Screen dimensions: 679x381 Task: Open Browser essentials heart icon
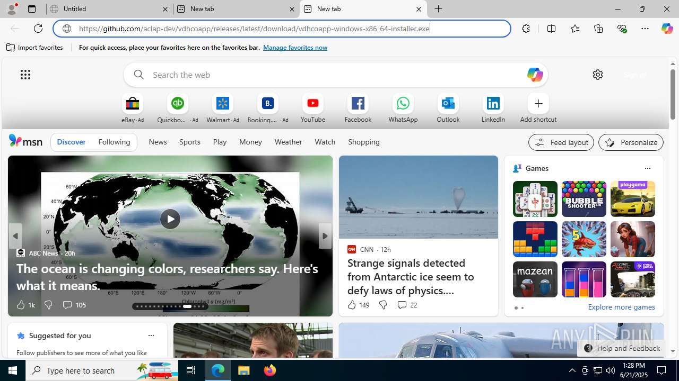pyautogui.click(x=622, y=29)
